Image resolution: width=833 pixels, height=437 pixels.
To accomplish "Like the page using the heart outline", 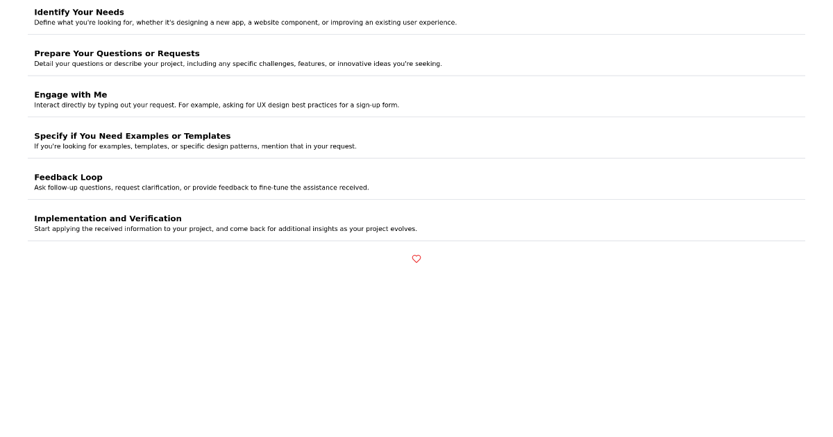I will click(416, 259).
